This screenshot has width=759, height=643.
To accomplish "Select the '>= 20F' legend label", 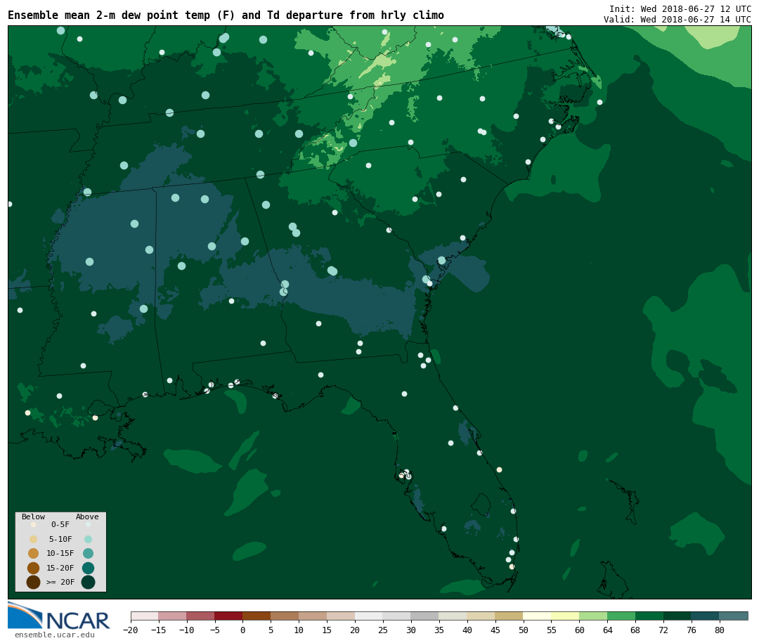I will click(x=60, y=582).
